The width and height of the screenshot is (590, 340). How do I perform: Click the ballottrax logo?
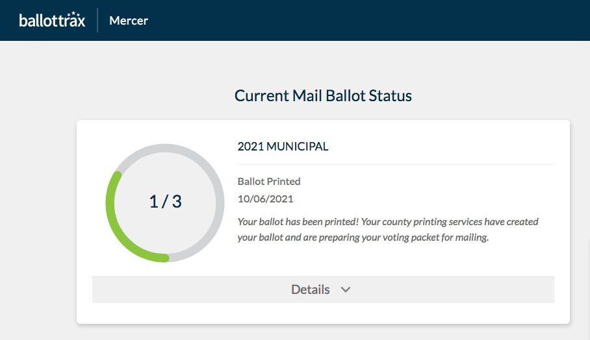tap(52, 20)
